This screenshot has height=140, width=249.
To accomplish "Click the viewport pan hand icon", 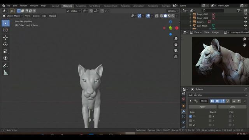I will pos(176,45).
